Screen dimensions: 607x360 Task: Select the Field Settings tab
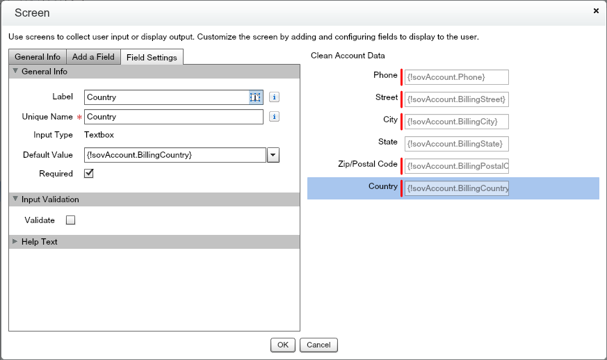point(152,57)
